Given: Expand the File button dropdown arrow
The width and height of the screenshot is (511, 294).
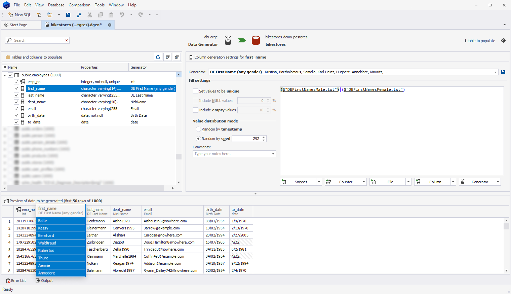Looking at the screenshot, I should point(408,182).
